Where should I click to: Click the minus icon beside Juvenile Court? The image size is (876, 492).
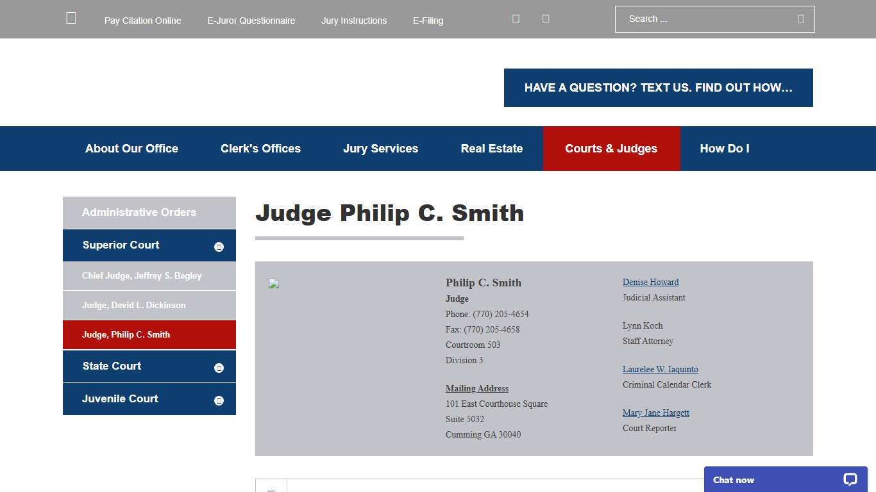click(x=219, y=398)
